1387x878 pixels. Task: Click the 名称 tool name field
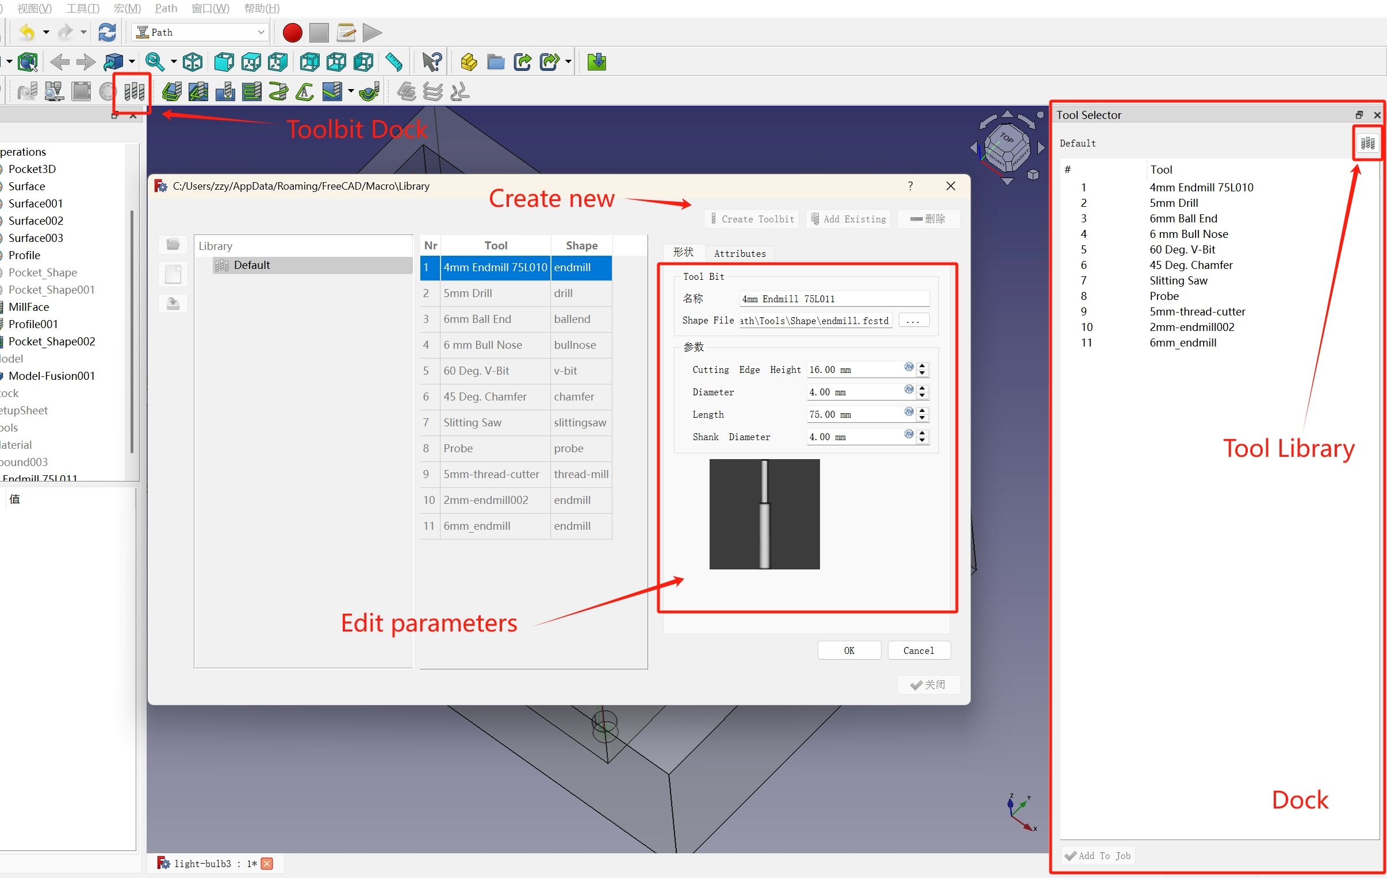pos(834,299)
